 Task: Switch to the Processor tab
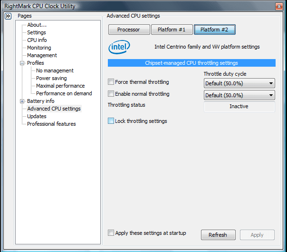tap(129, 30)
